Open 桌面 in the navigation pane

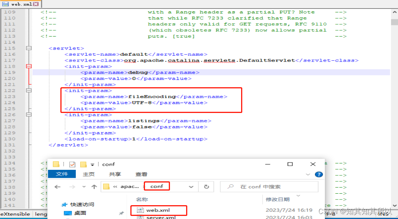click(x=80, y=213)
